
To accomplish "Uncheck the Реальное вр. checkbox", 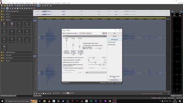I will click(x=108, y=45).
